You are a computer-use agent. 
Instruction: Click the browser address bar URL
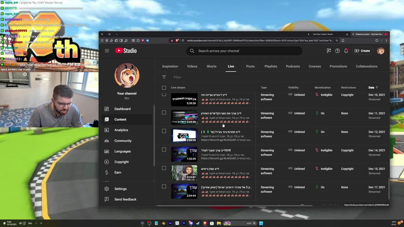point(260,40)
